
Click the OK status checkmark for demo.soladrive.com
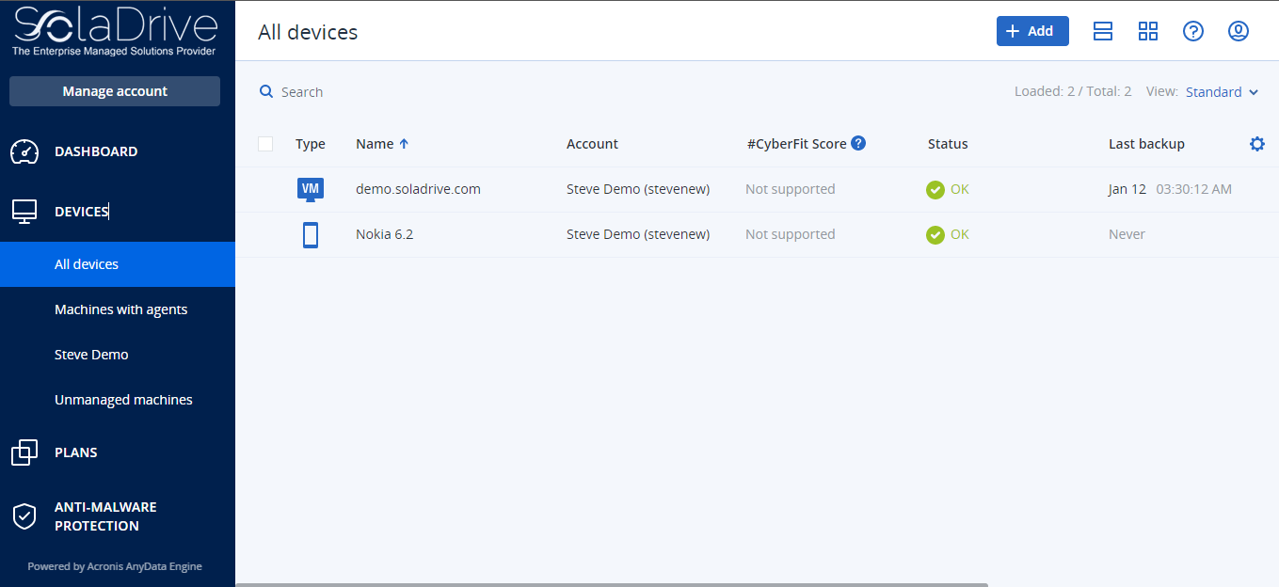[x=935, y=189]
